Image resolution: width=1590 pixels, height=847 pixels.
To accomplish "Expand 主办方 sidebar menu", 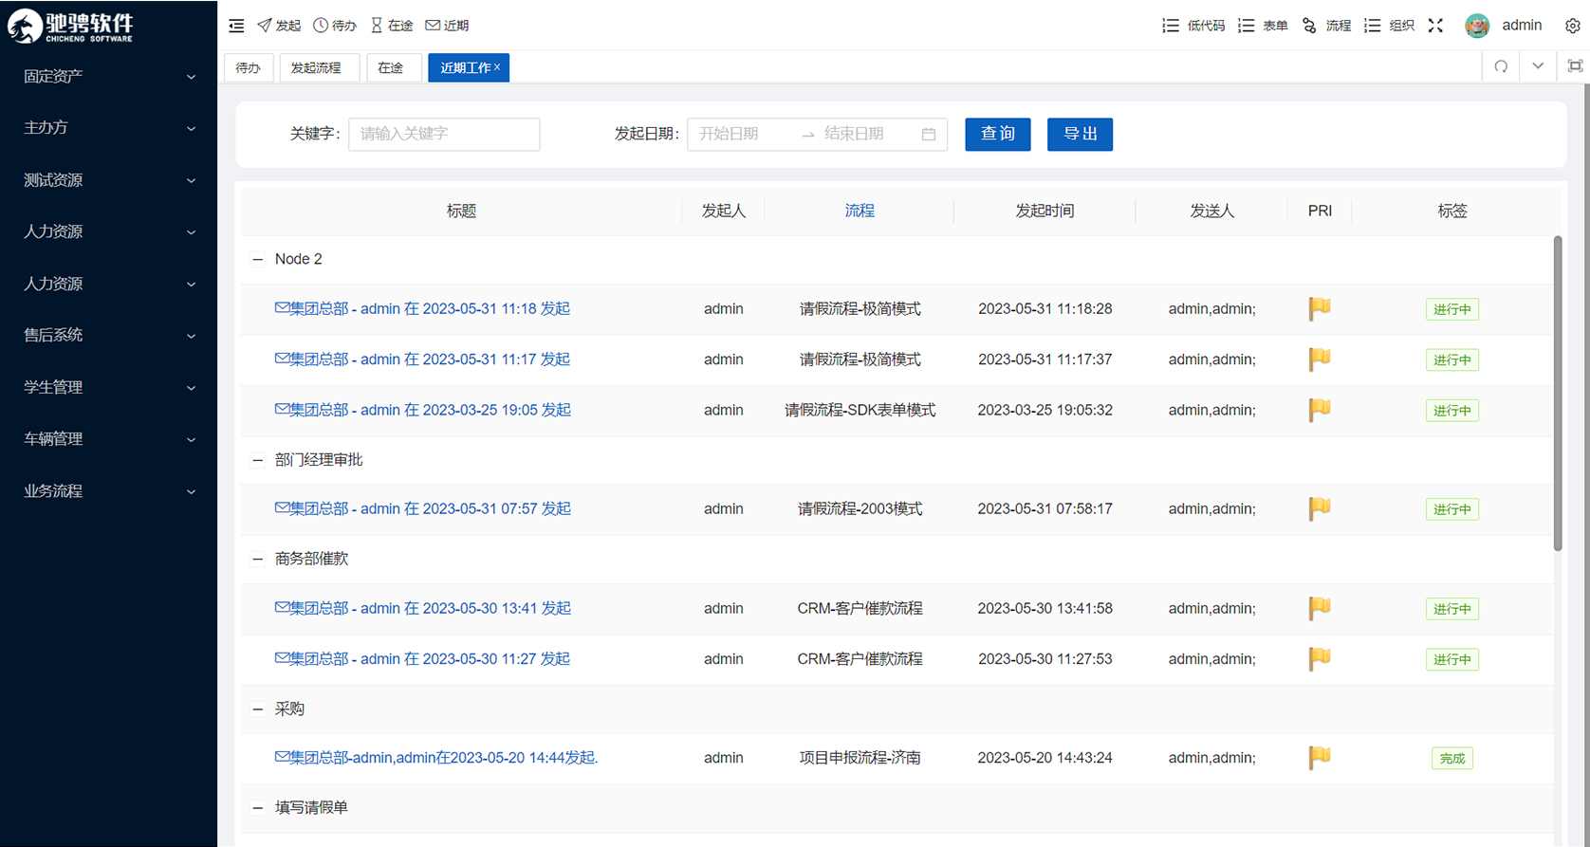I will 109,128.
